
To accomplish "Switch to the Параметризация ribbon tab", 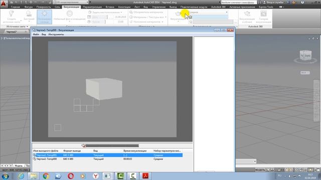I will coord(92,7).
